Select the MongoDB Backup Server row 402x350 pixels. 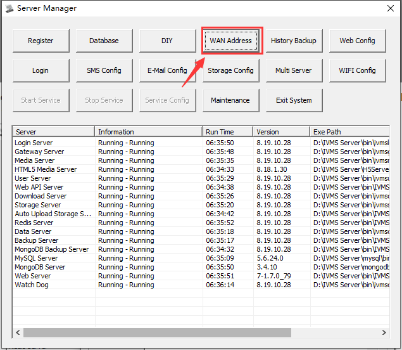pos(201,249)
